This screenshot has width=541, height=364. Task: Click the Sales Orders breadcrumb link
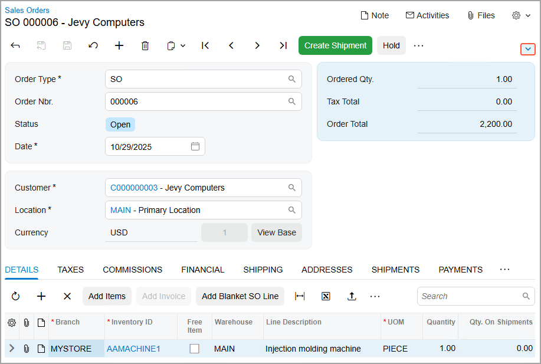[x=27, y=11]
